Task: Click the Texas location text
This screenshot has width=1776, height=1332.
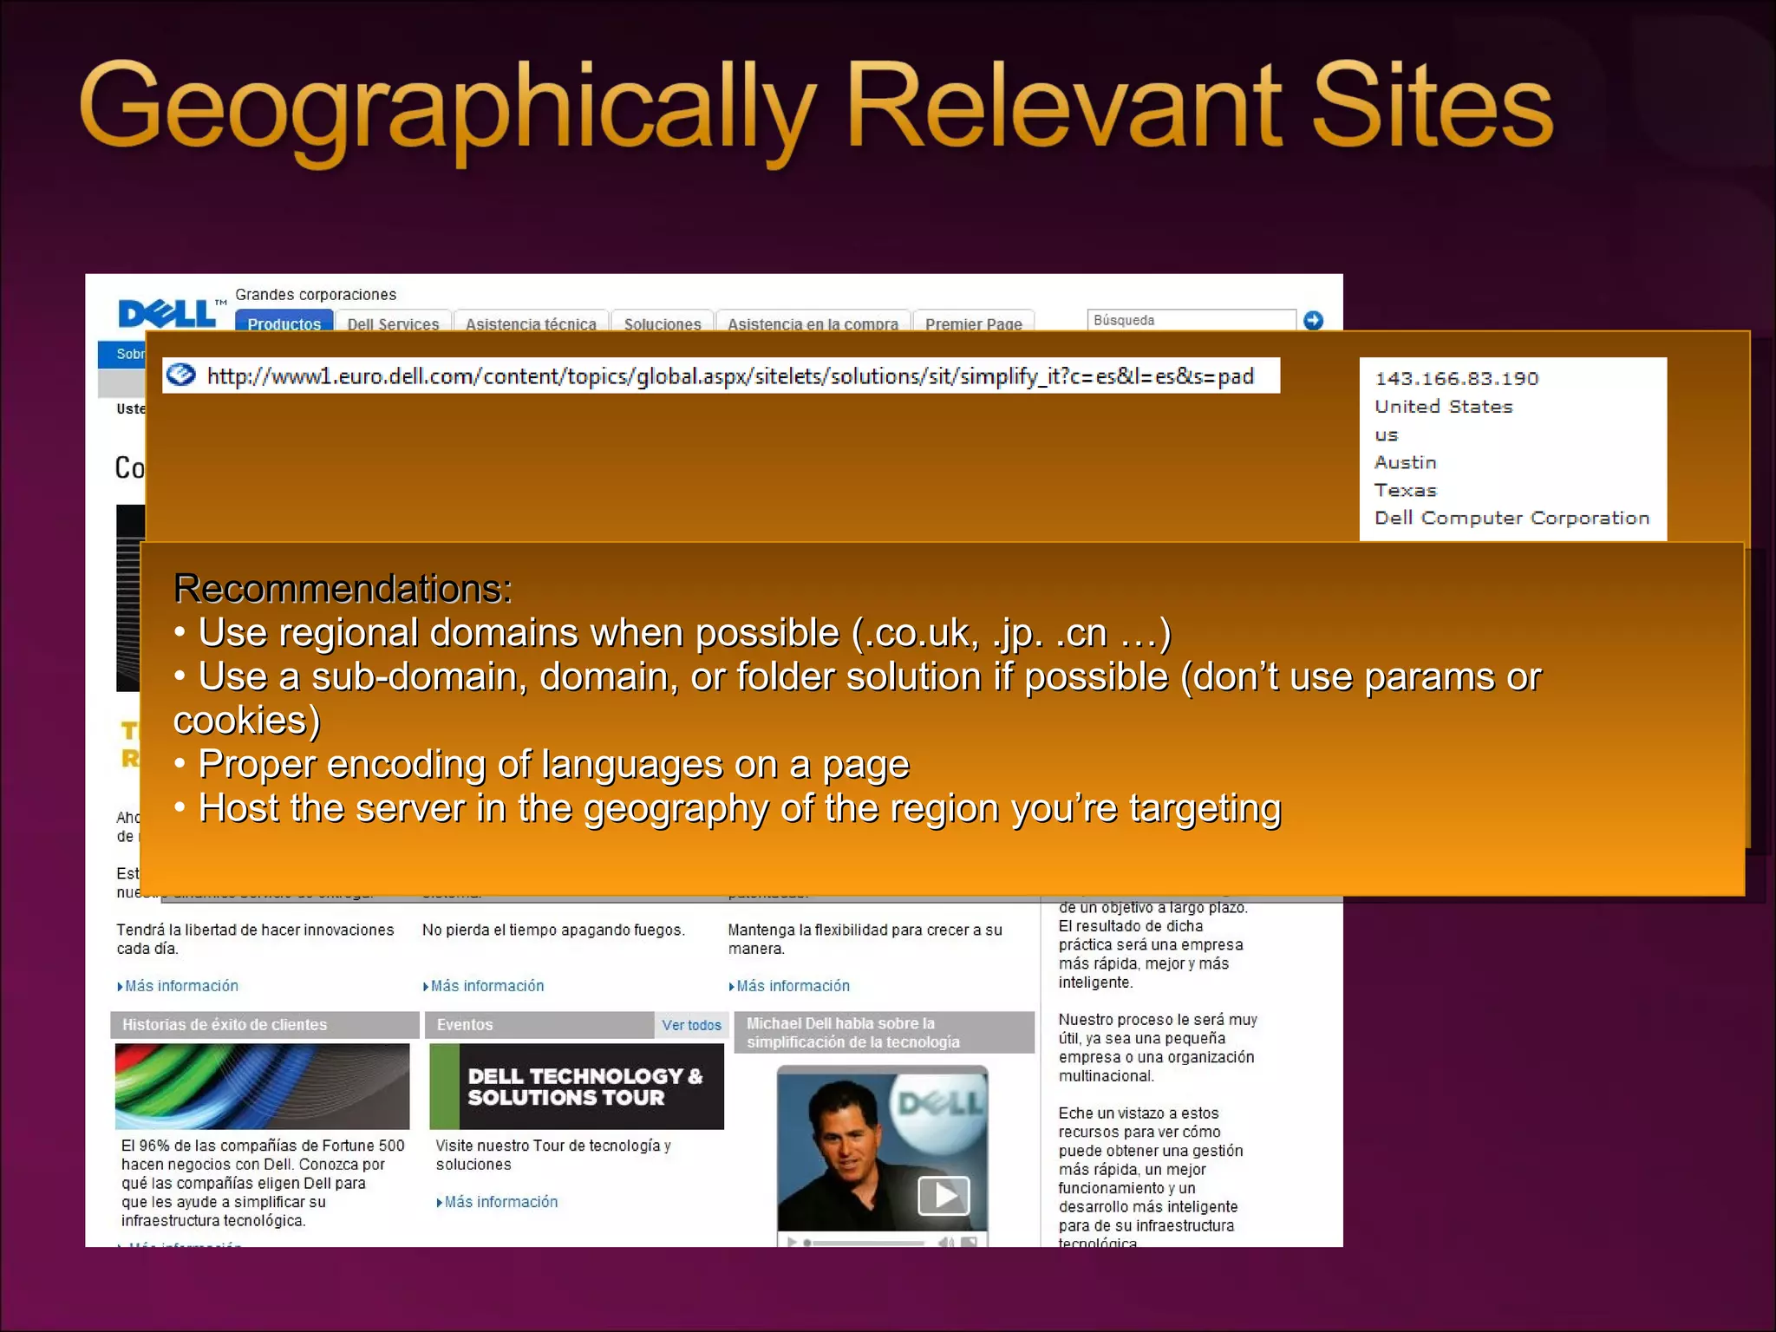Action: click(x=1406, y=490)
